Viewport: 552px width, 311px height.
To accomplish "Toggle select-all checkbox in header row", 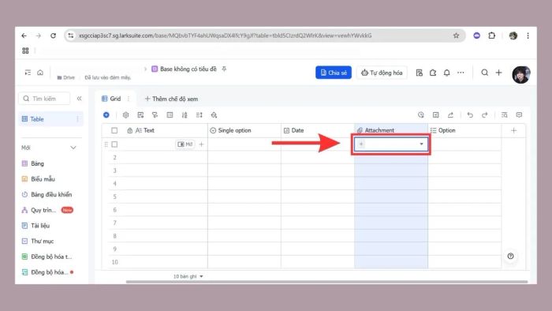I will (114, 130).
